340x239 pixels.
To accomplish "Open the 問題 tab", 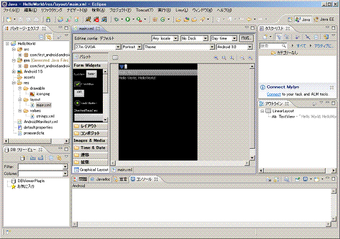I will [x=80, y=179].
